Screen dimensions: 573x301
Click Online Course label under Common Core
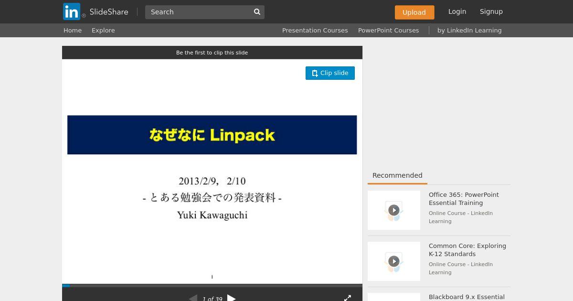coord(461,269)
